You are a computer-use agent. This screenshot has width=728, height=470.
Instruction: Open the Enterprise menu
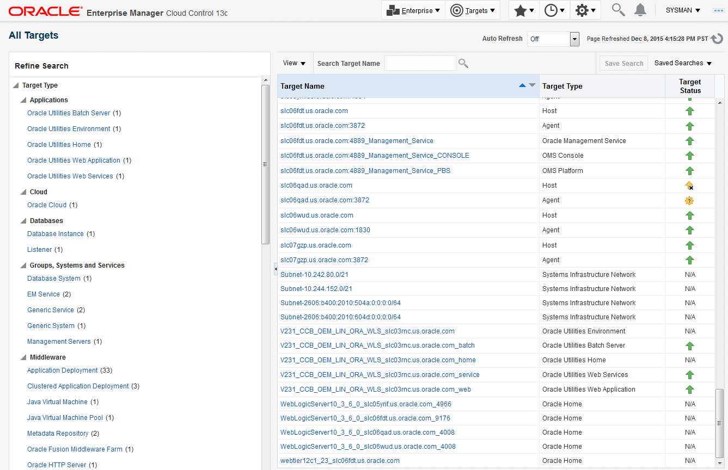(x=413, y=10)
